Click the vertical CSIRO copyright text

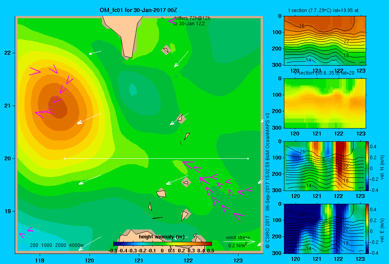pyautogui.click(x=268, y=181)
